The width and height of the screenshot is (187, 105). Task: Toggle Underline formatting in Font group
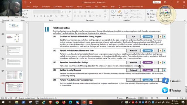(x=41, y=16)
